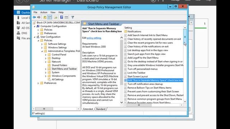Click the Shared Folders folder icon

click(x=49, y=65)
